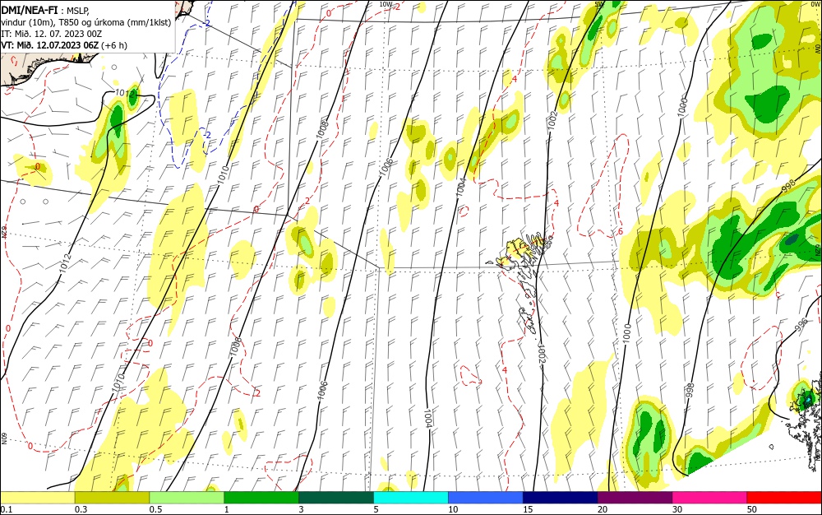
Task: Click the legend value "0.5"
Action: pos(155,509)
